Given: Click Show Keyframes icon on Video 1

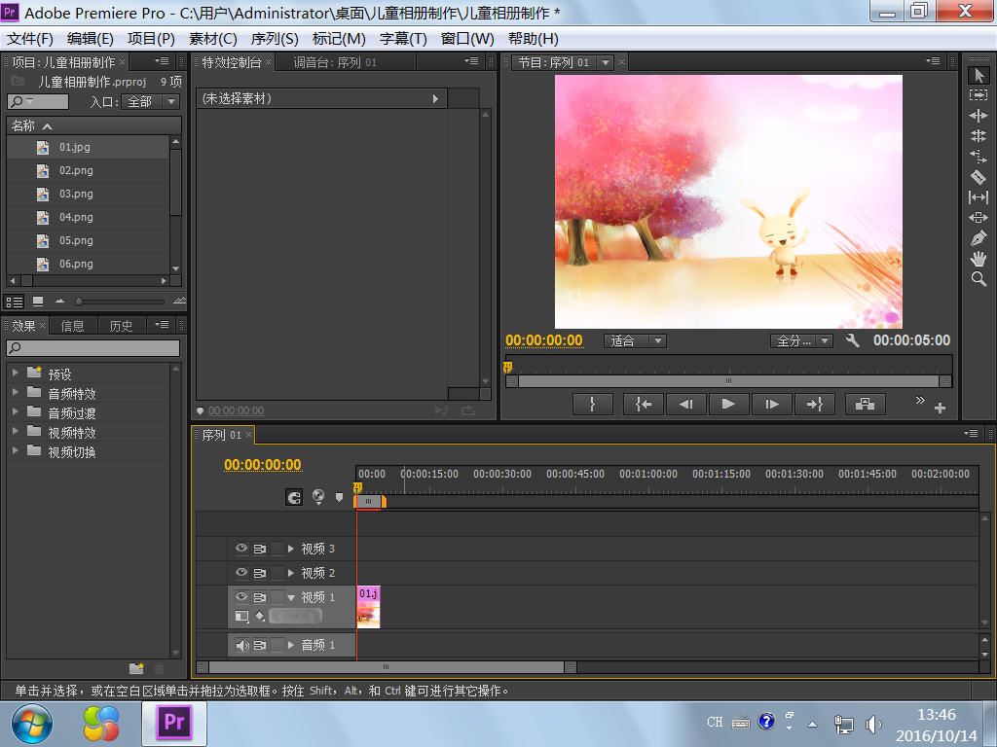Looking at the screenshot, I should pyautogui.click(x=260, y=616).
